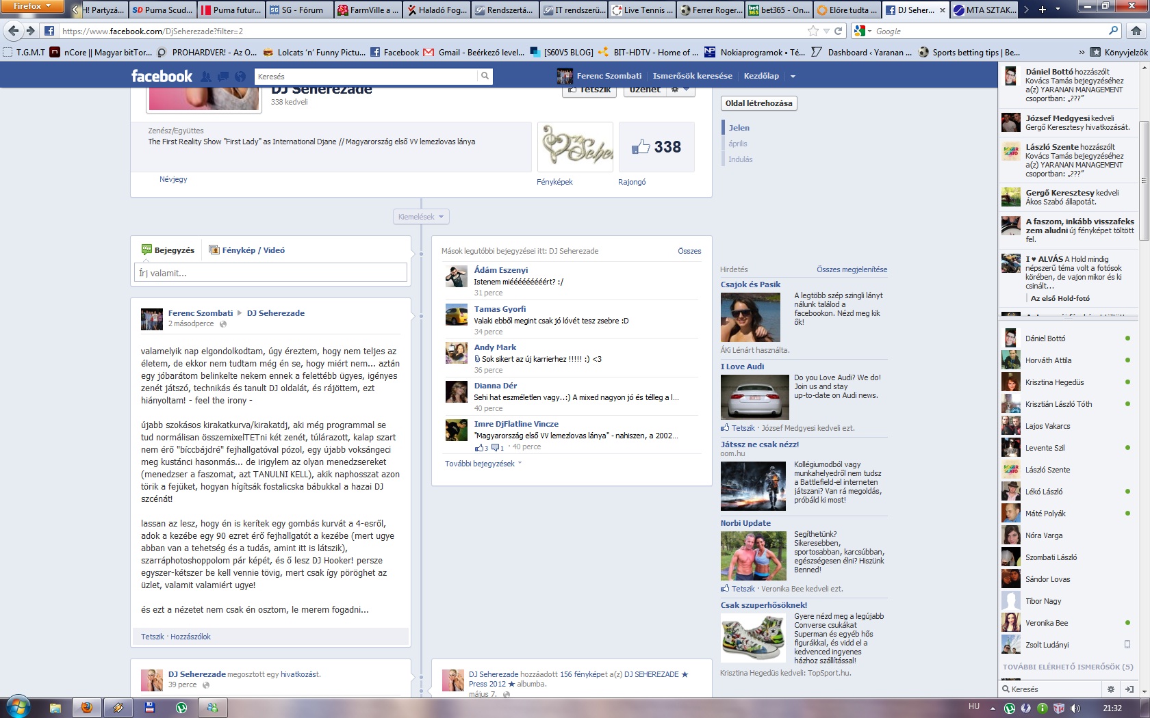Click Hozzászólok under the long post
The height and width of the screenshot is (718, 1150).
point(190,637)
